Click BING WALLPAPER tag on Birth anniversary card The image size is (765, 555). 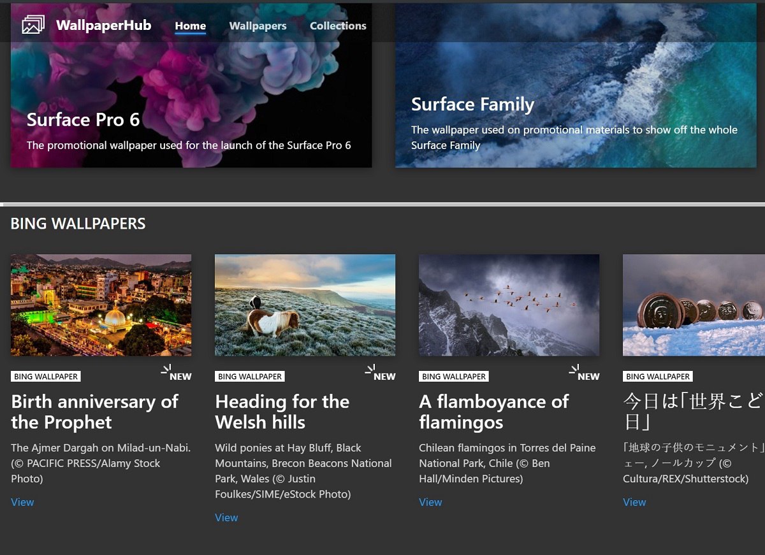click(46, 377)
